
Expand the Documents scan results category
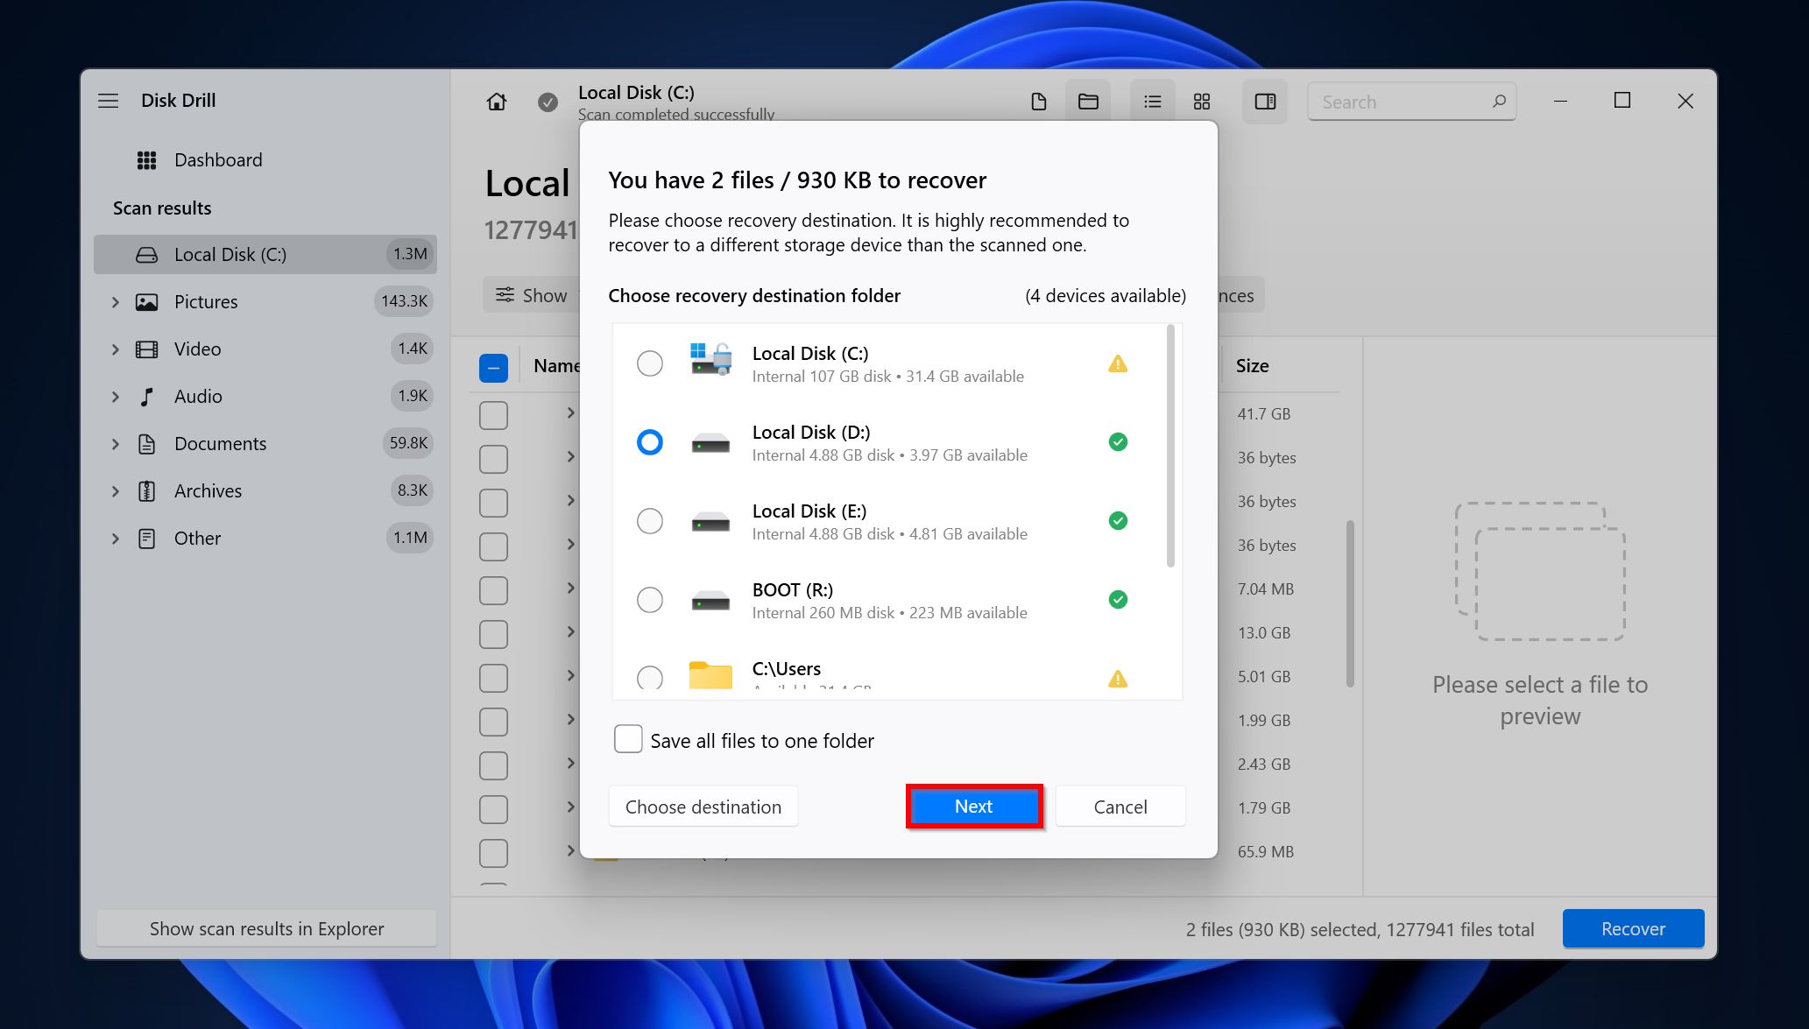tap(114, 442)
